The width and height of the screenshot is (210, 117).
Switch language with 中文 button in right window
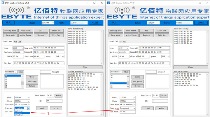[x=114, y=23]
